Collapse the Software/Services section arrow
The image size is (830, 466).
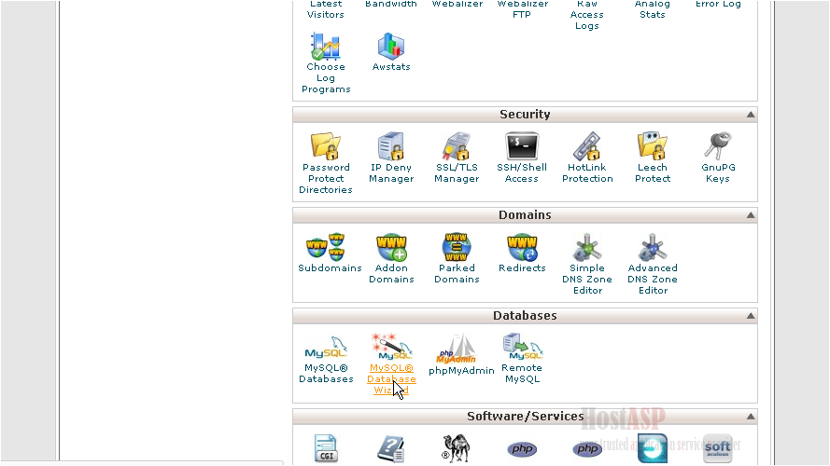click(x=750, y=417)
